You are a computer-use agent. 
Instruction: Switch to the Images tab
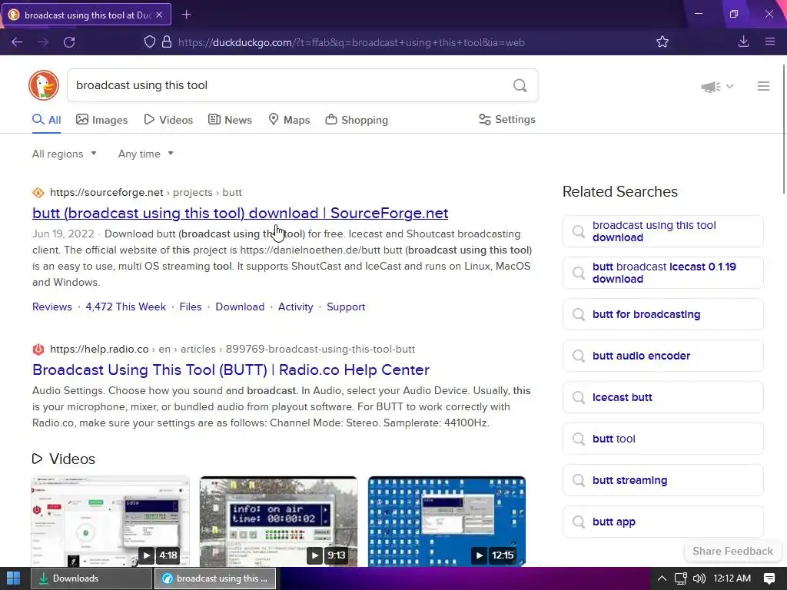(102, 120)
